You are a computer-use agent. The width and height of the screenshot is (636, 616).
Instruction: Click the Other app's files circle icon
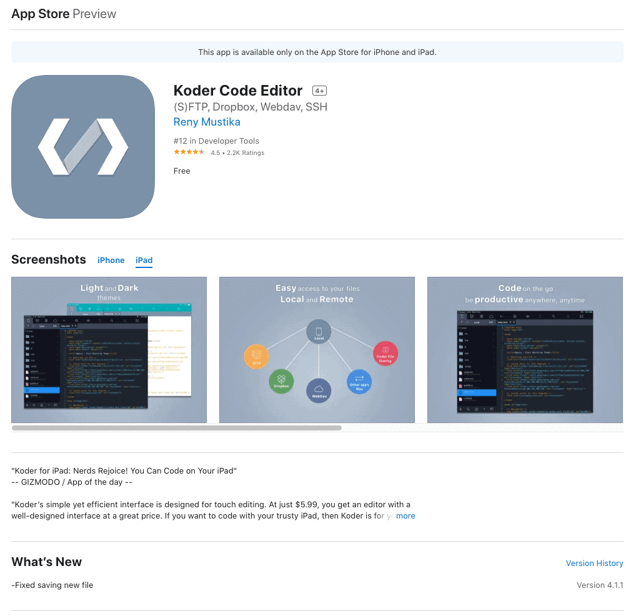tap(359, 382)
